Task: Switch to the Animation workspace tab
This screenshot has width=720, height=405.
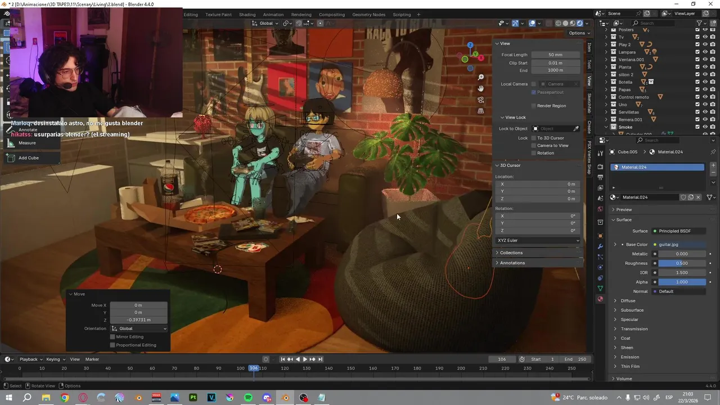Action: pyautogui.click(x=273, y=15)
